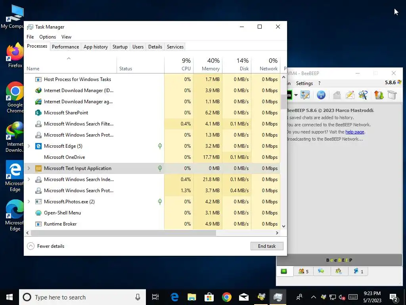Click the End task button
Viewport: 406px width, 305px height.
(x=267, y=246)
